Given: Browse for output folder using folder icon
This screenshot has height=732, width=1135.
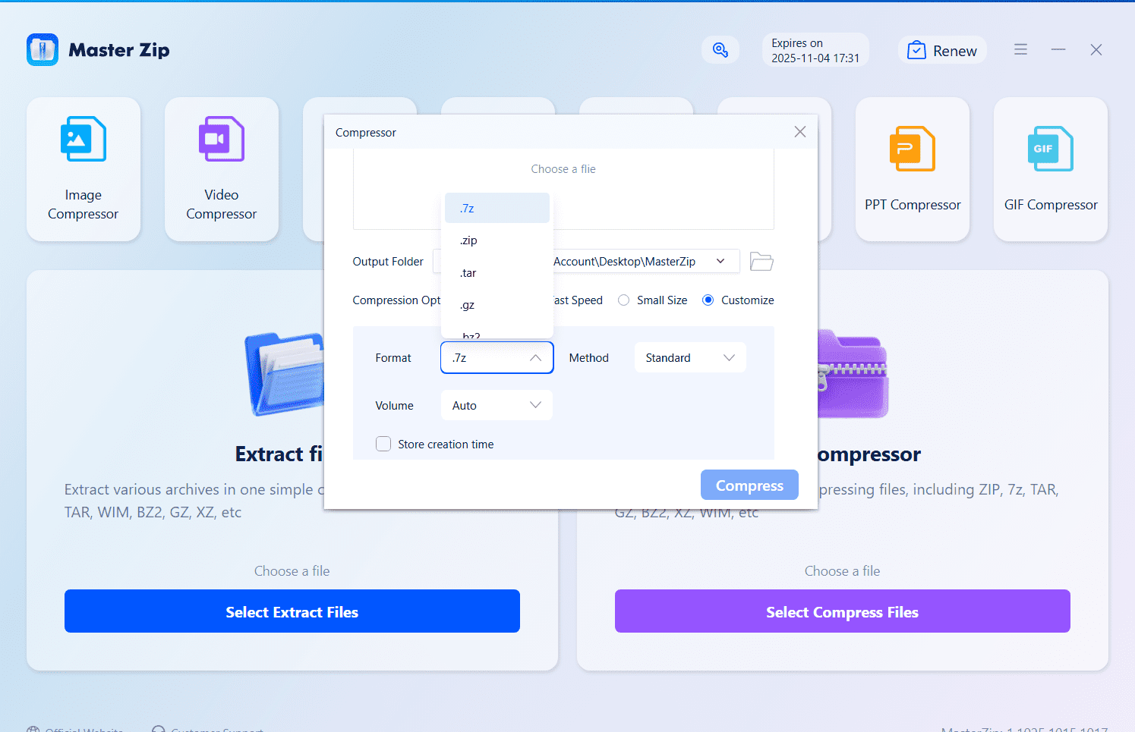Looking at the screenshot, I should click(761, 262).
